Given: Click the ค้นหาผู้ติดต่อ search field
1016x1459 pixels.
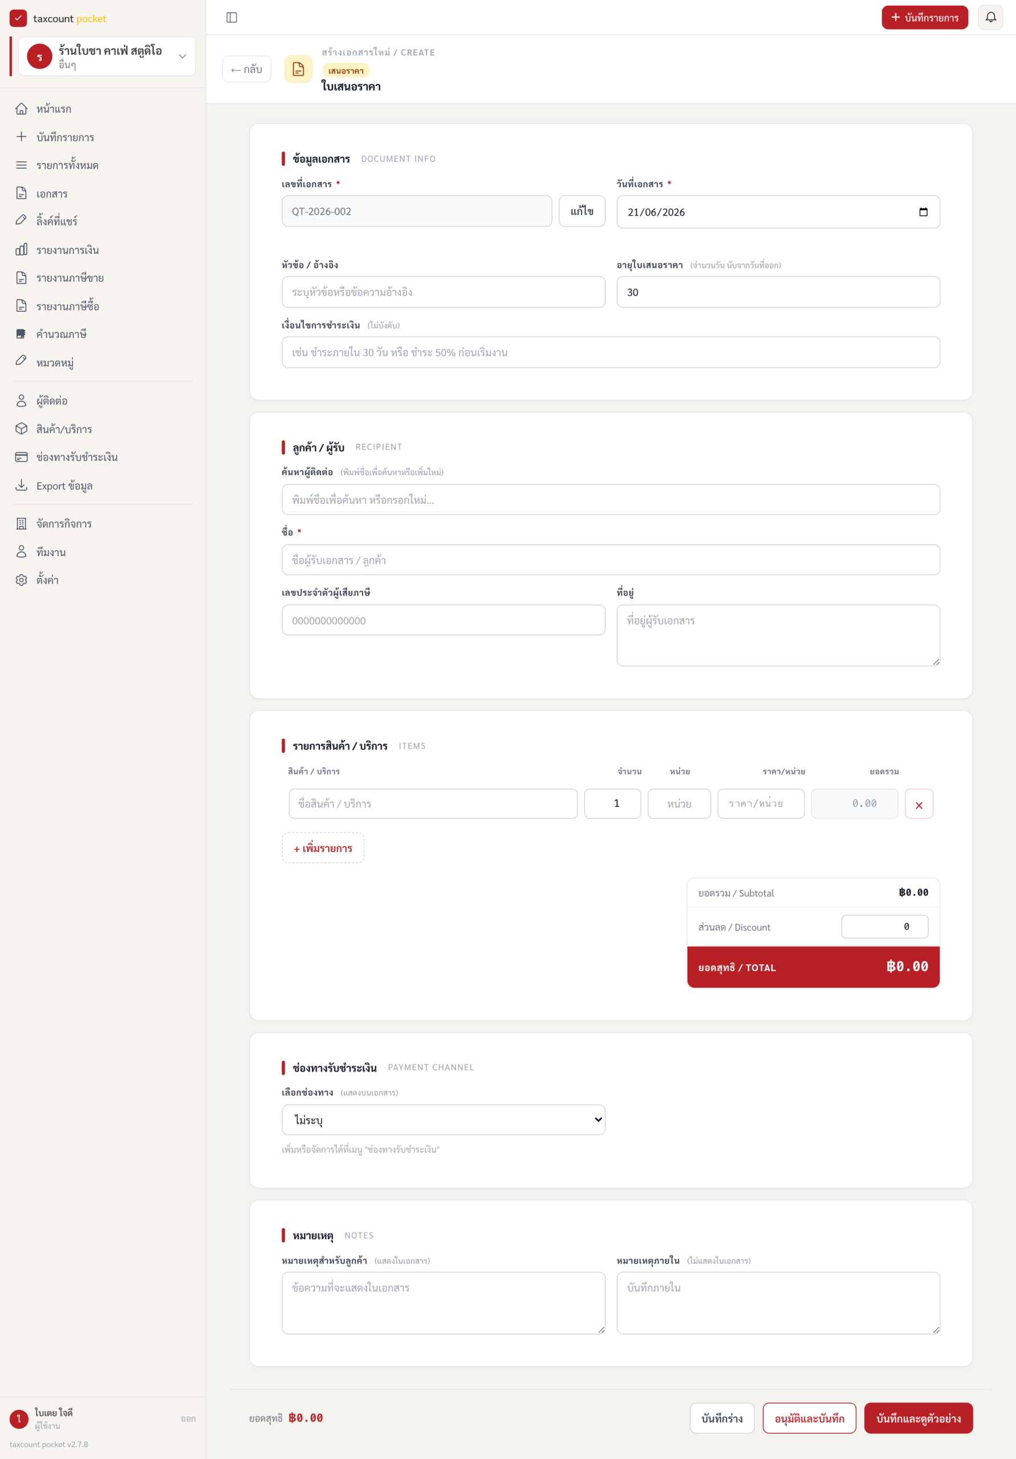Looking at the screenshot, I should pyautogui.click(x=611, y=500).
